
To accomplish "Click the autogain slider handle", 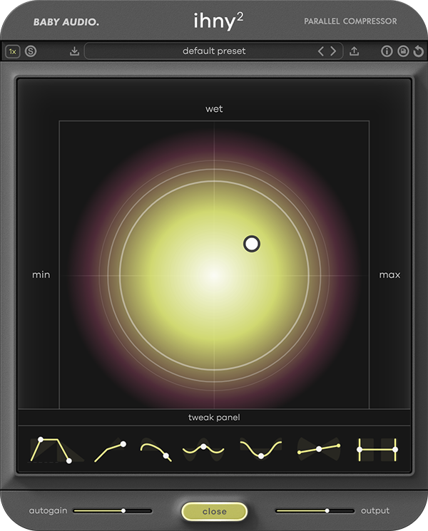I will (x=123, y=510).
